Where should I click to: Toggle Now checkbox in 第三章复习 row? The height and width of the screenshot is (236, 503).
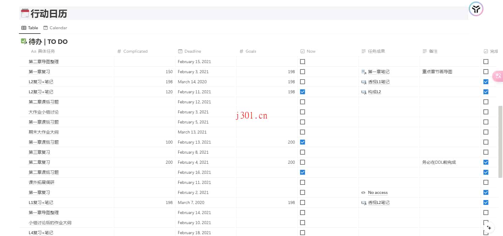303,152
